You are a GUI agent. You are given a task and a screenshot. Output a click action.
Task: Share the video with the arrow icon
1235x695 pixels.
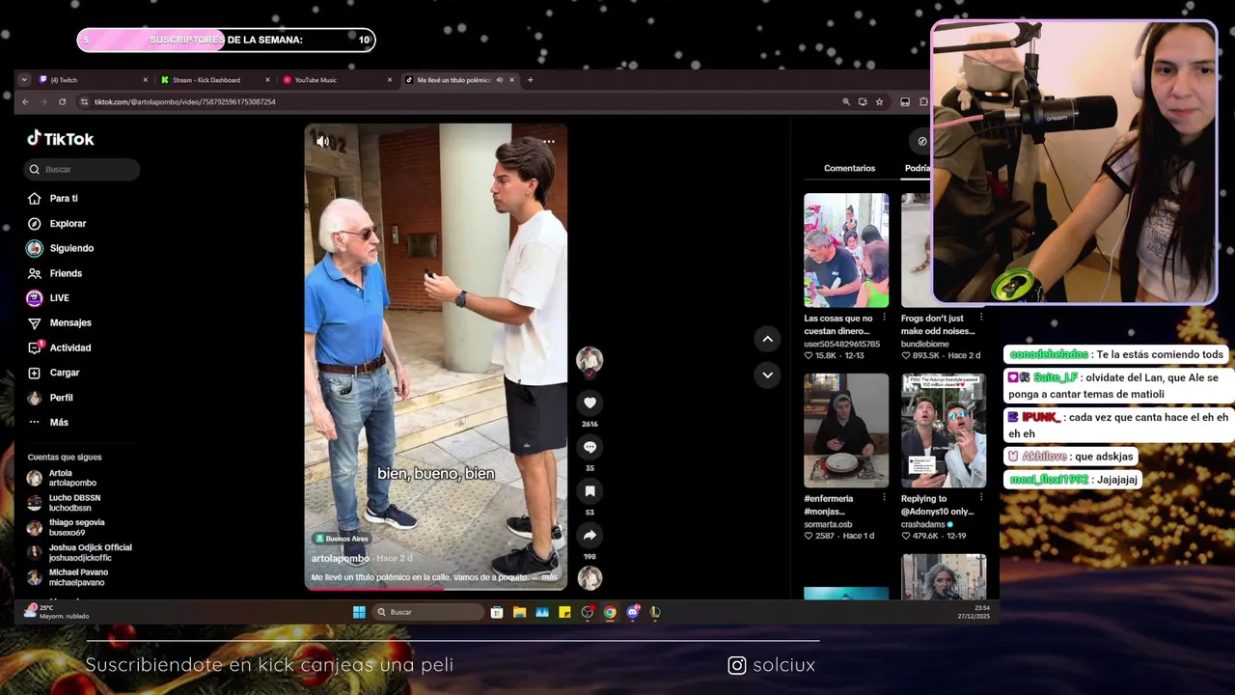click(x=590, y=536)
